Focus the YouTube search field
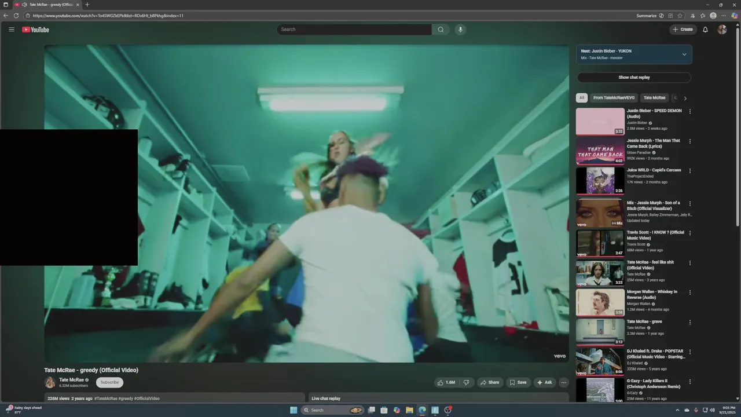This screenshot has width=741, height=417. point(354,30)
